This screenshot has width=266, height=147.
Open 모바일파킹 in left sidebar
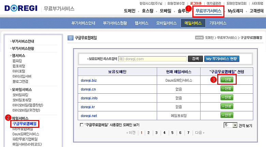[20, 95]
